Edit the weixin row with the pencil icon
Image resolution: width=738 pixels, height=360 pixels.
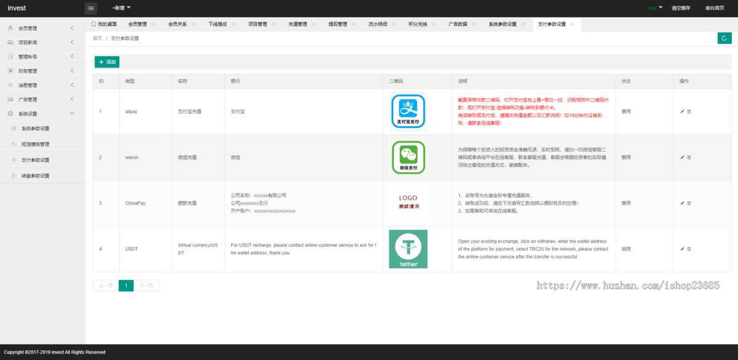click(682, 157)
